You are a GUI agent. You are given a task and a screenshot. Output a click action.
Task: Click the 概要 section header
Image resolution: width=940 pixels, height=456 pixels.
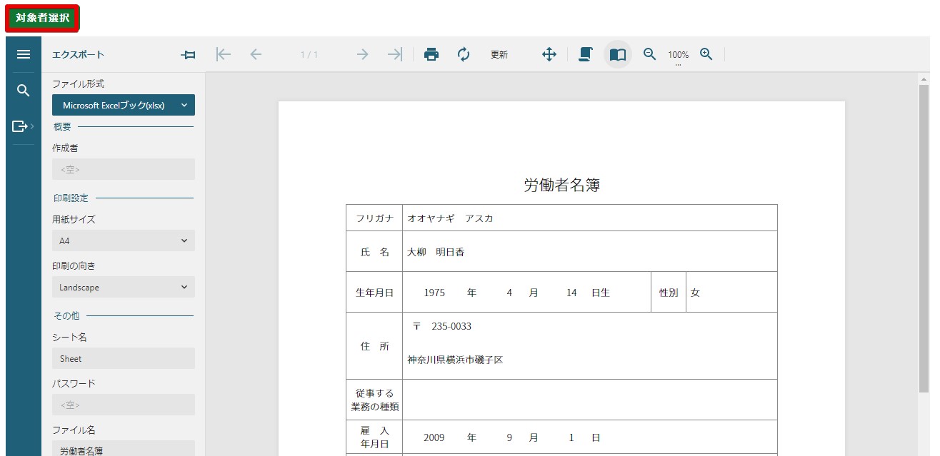coord(62,126)
